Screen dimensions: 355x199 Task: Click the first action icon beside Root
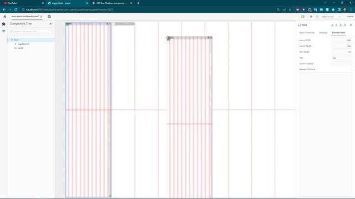(x=332, y=25)
